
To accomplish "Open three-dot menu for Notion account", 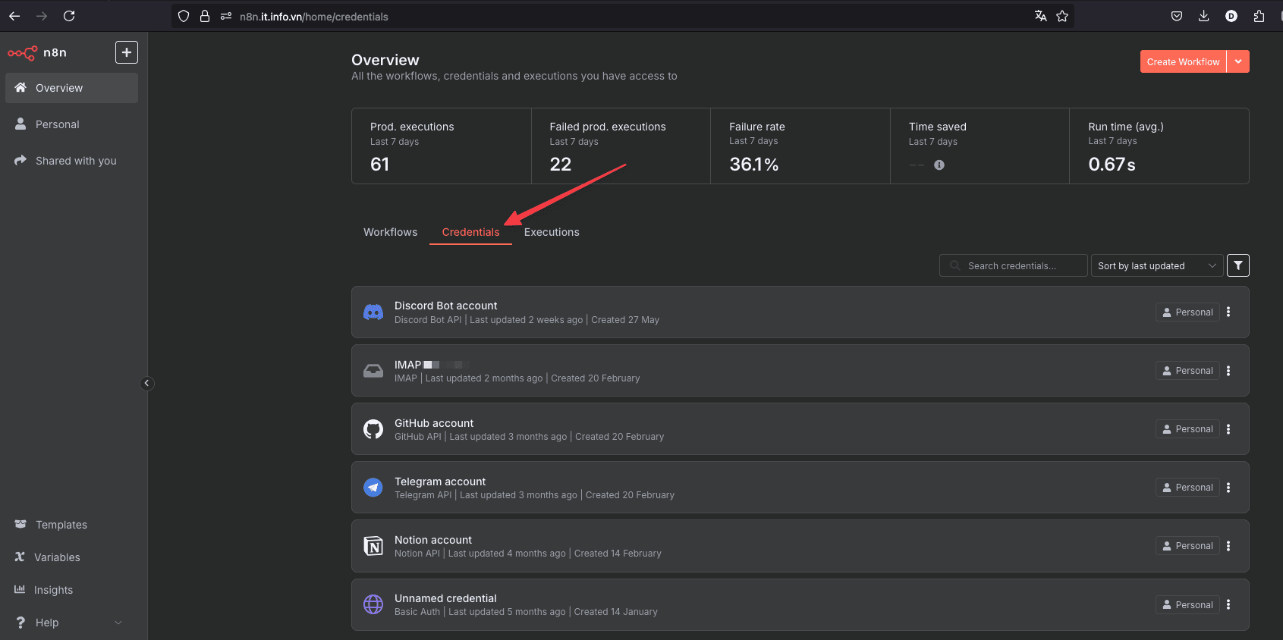I will click(1228, 546).
